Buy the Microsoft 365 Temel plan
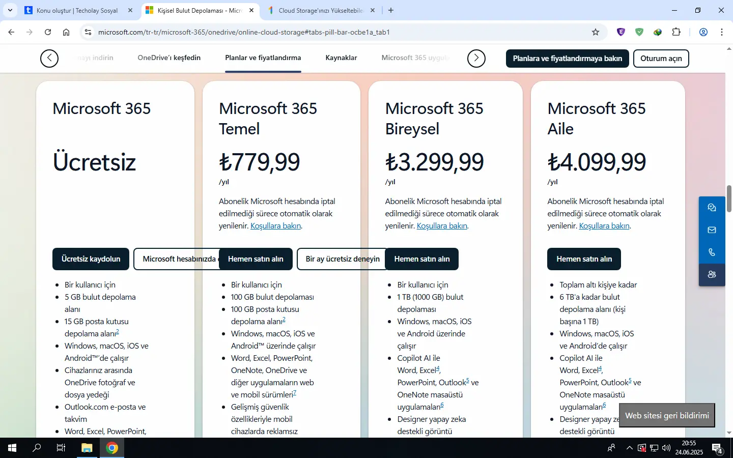The width and height of the screenshot is (733, 458). coord(256,259)
